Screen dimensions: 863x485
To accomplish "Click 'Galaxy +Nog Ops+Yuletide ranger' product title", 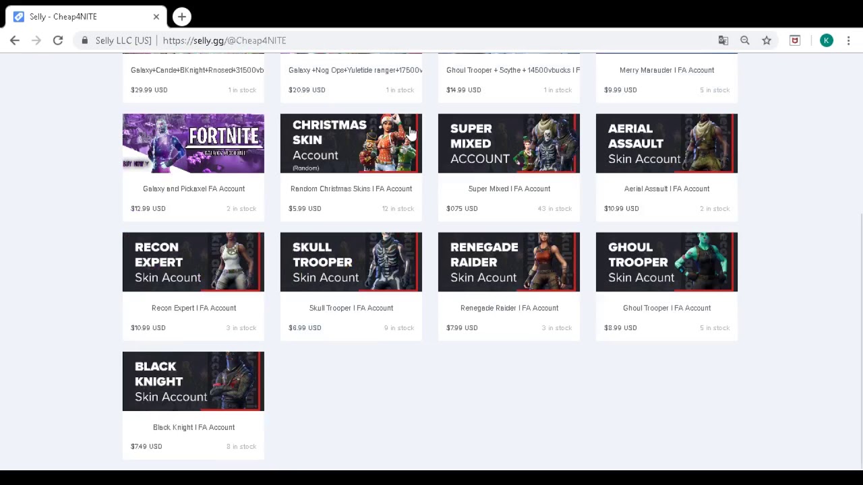I will point(355,70).
